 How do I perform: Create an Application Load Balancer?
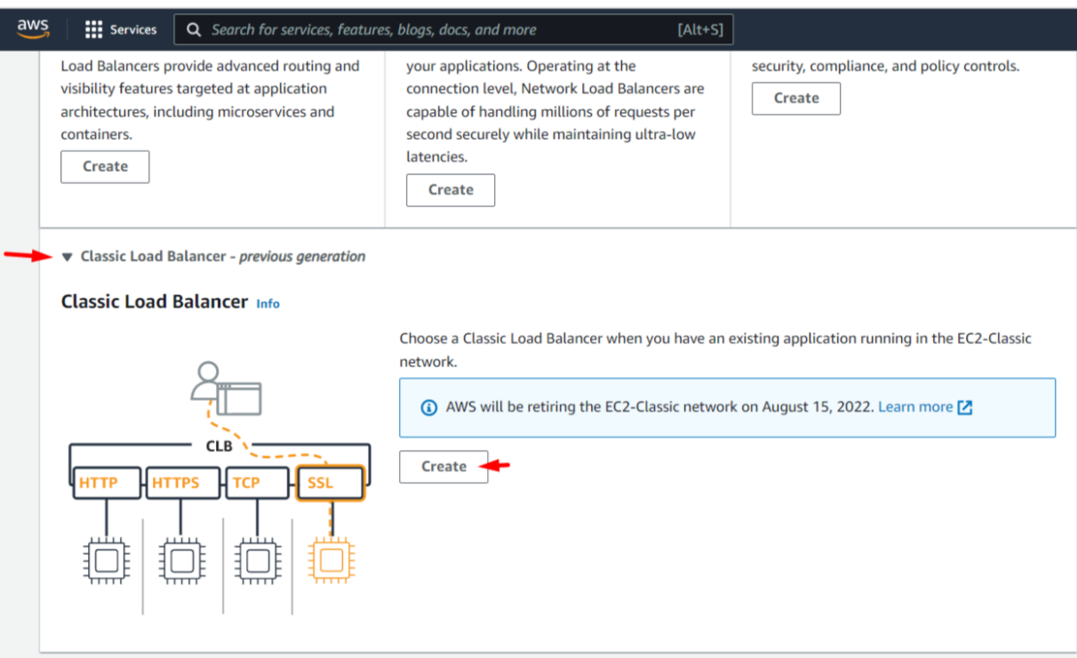click(105, 166)
